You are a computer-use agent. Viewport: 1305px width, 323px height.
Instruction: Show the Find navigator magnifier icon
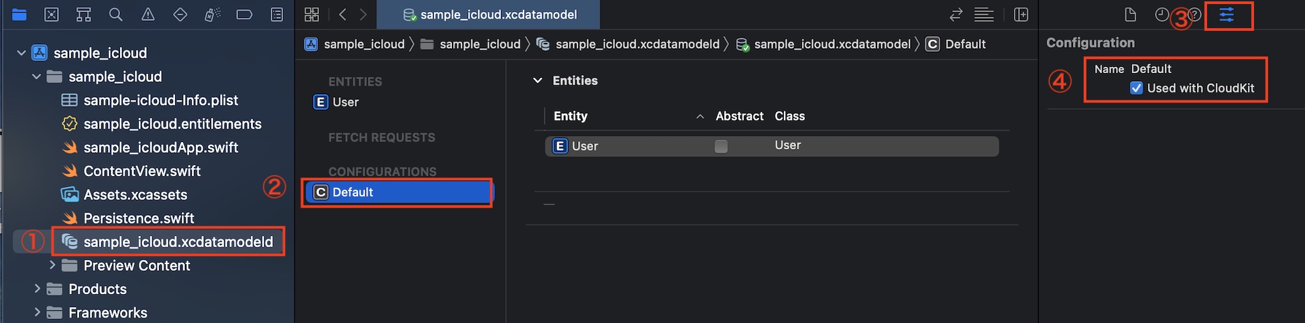point(116,15)
